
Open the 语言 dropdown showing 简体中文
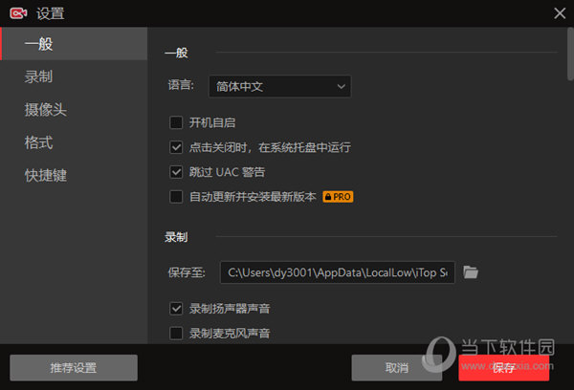[280, 86]
